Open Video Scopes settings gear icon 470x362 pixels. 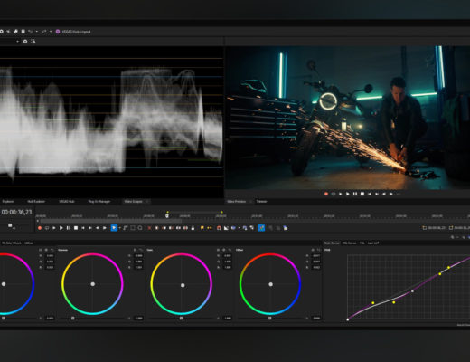[25, 42]
